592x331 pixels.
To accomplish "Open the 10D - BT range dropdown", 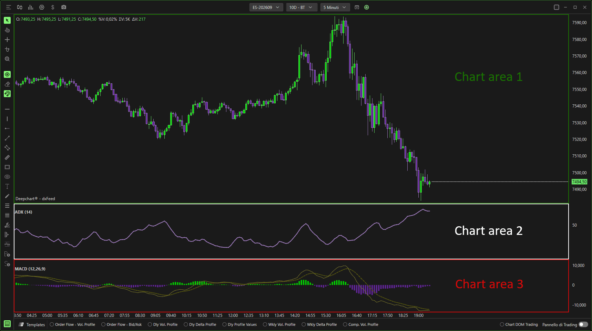I will coord(302,7).
